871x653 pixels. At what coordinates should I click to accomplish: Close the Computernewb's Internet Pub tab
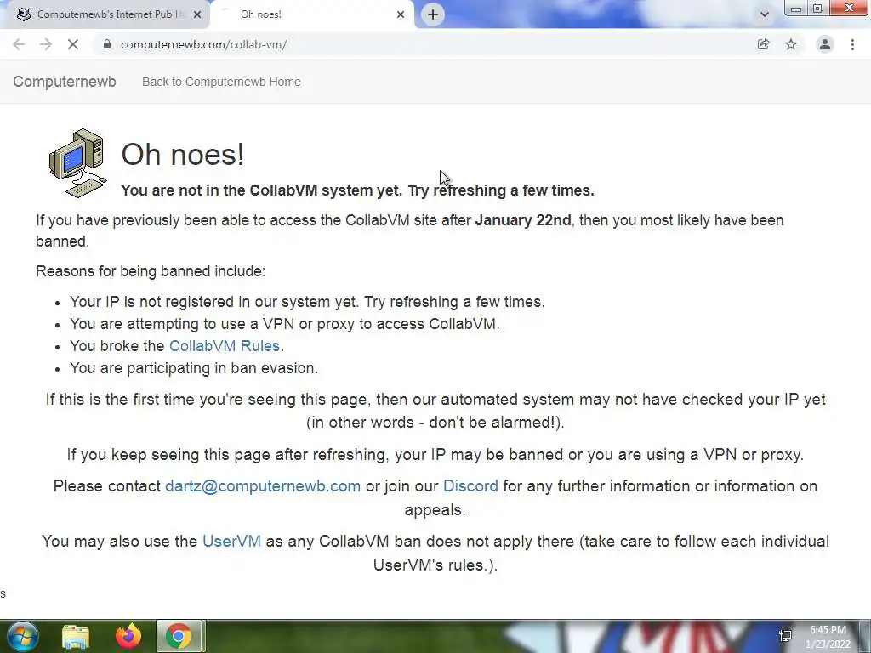click(197, 14)
